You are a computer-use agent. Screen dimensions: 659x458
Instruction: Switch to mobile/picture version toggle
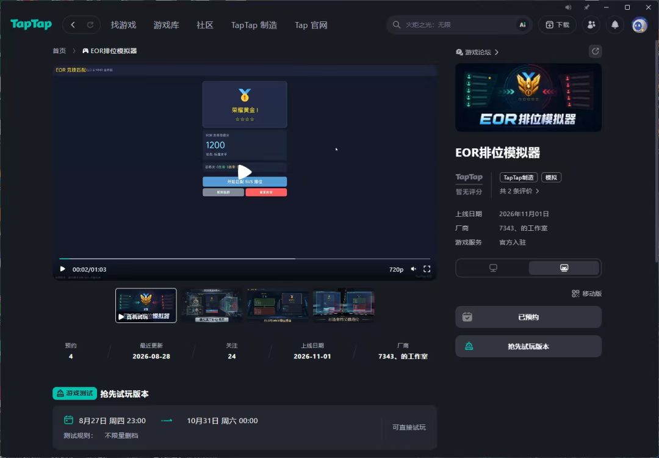pyautogui.click(x=564, y=268)
